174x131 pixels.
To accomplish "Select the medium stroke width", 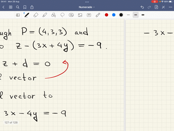I will (136, 15).
